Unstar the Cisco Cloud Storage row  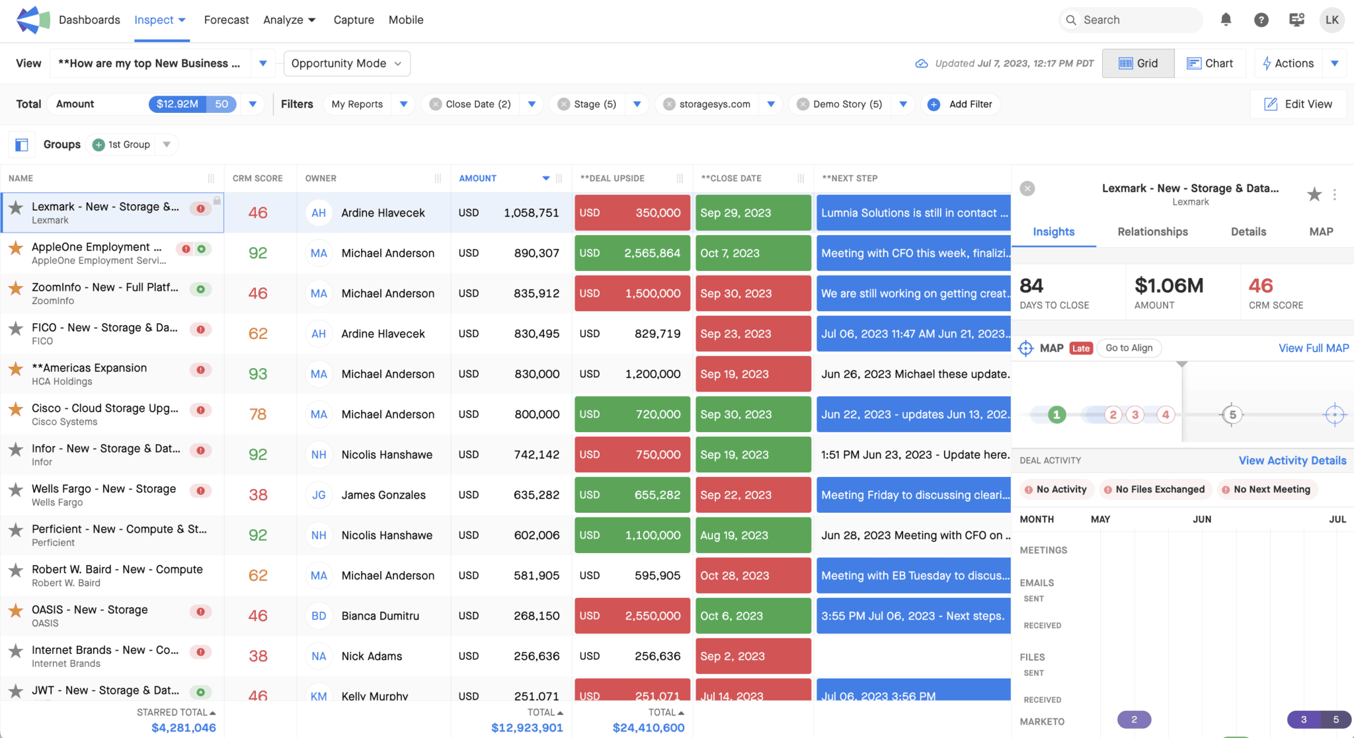pyautogui.click(x=16, y=409)
